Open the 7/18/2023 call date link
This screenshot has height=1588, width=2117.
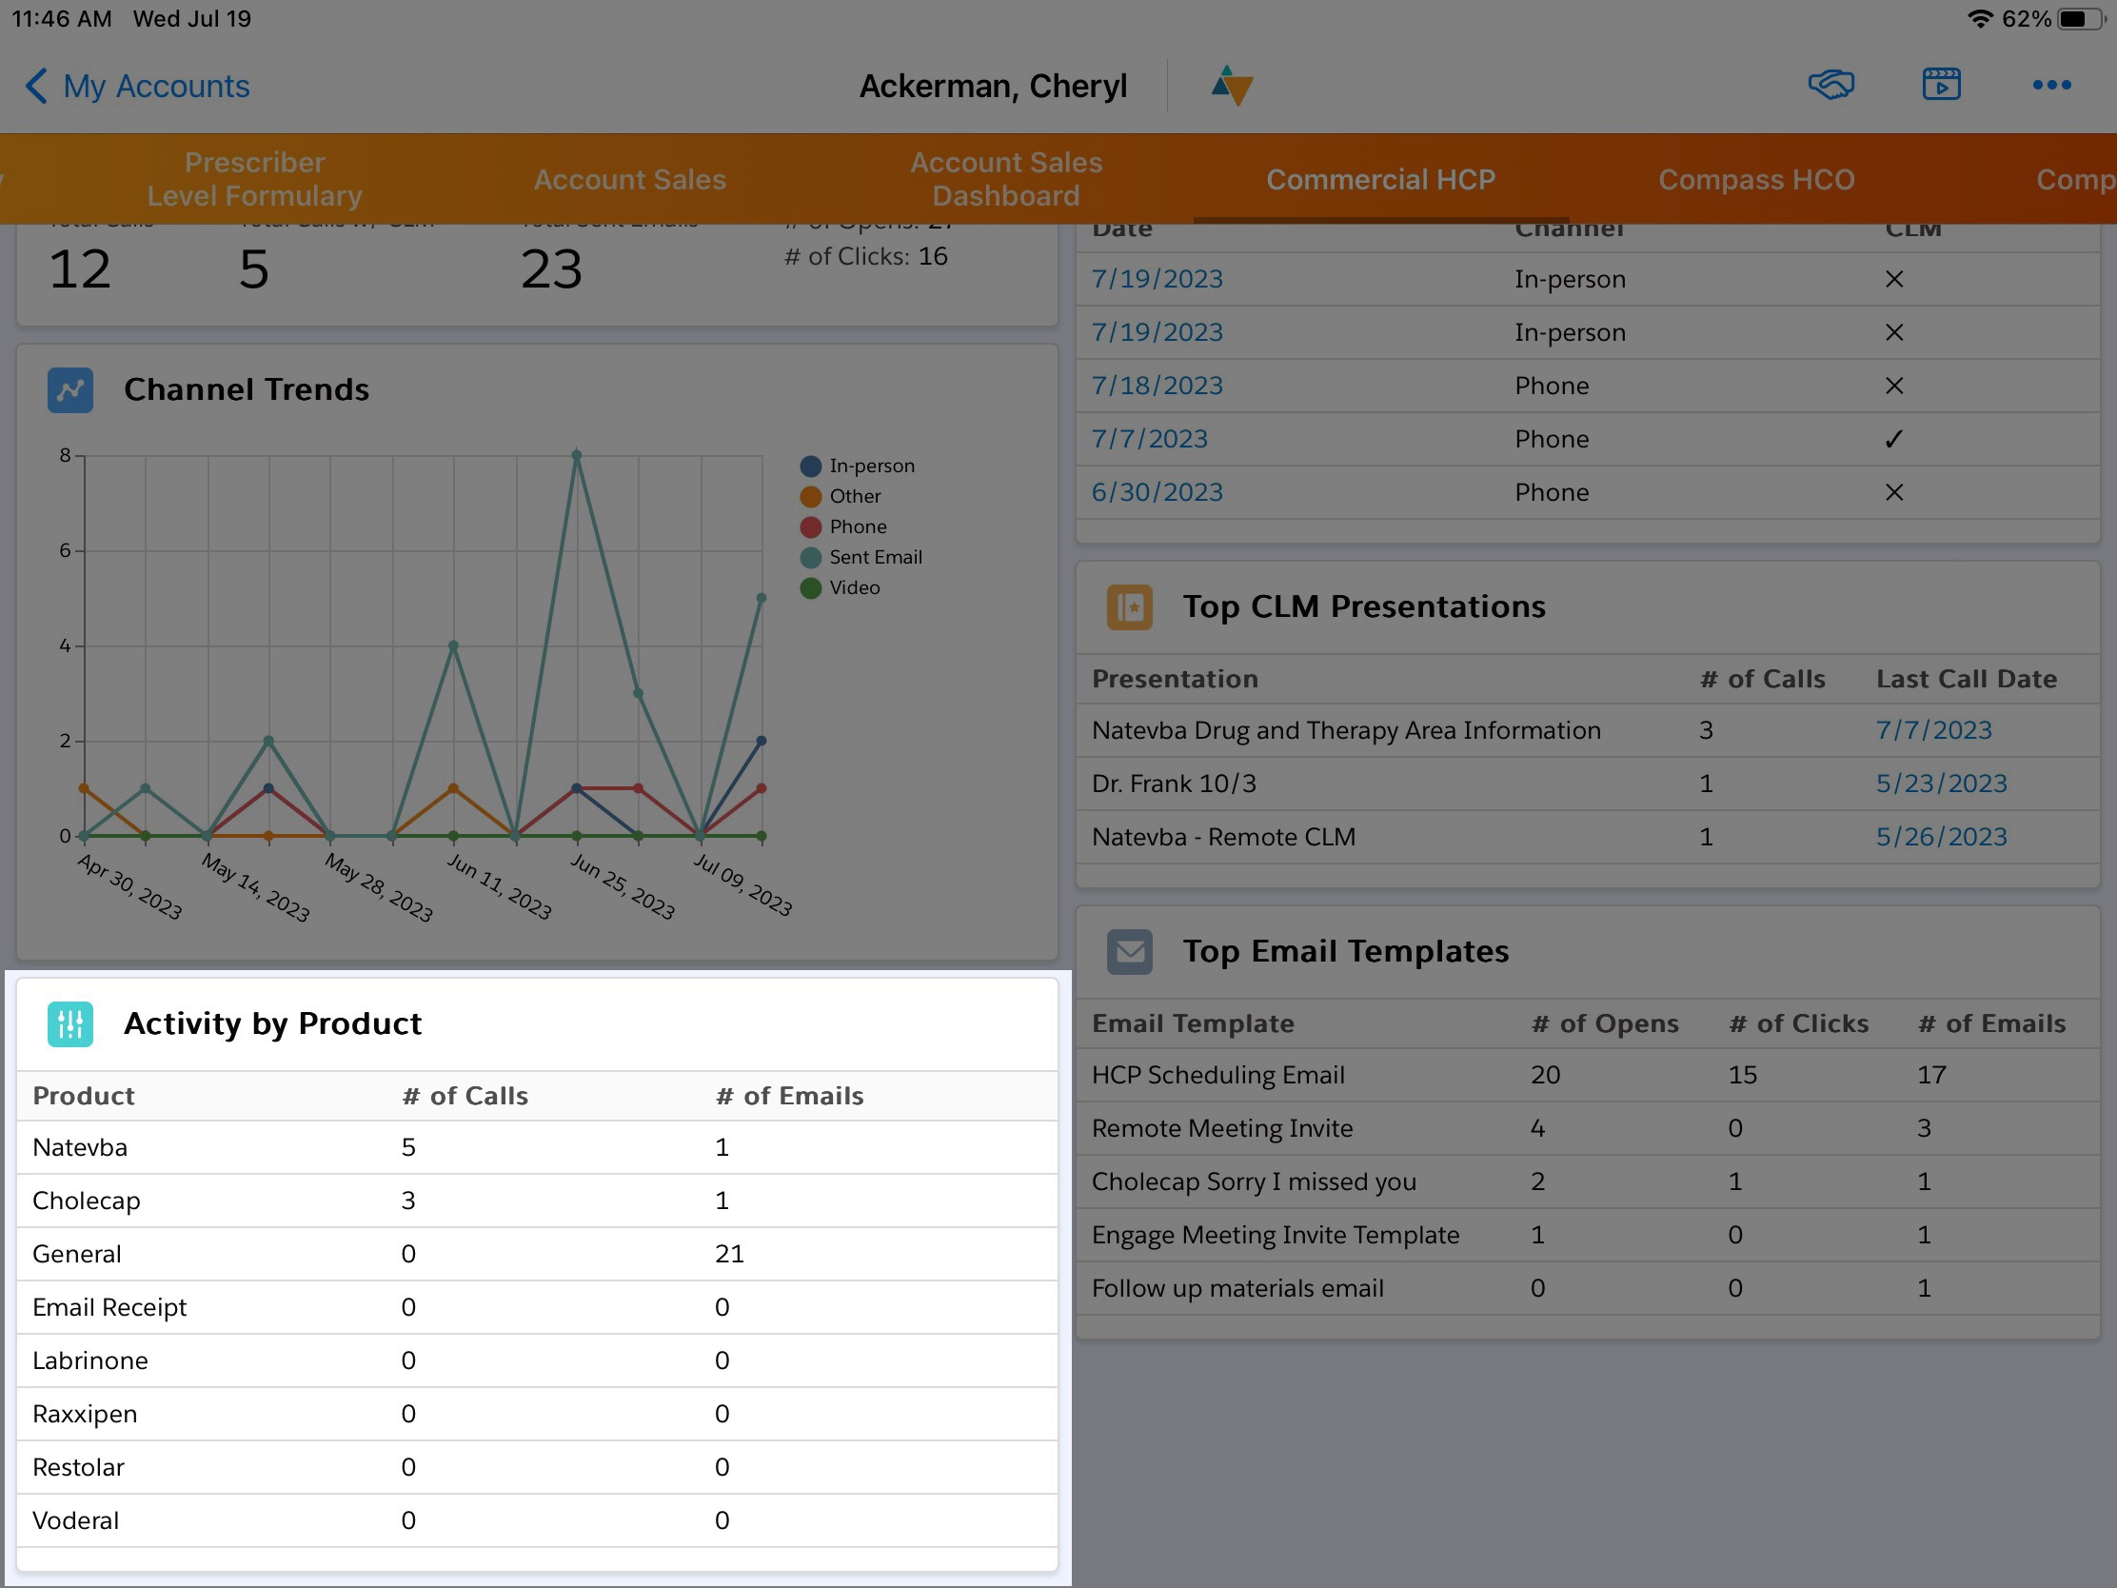click(x=1157, y=386)
